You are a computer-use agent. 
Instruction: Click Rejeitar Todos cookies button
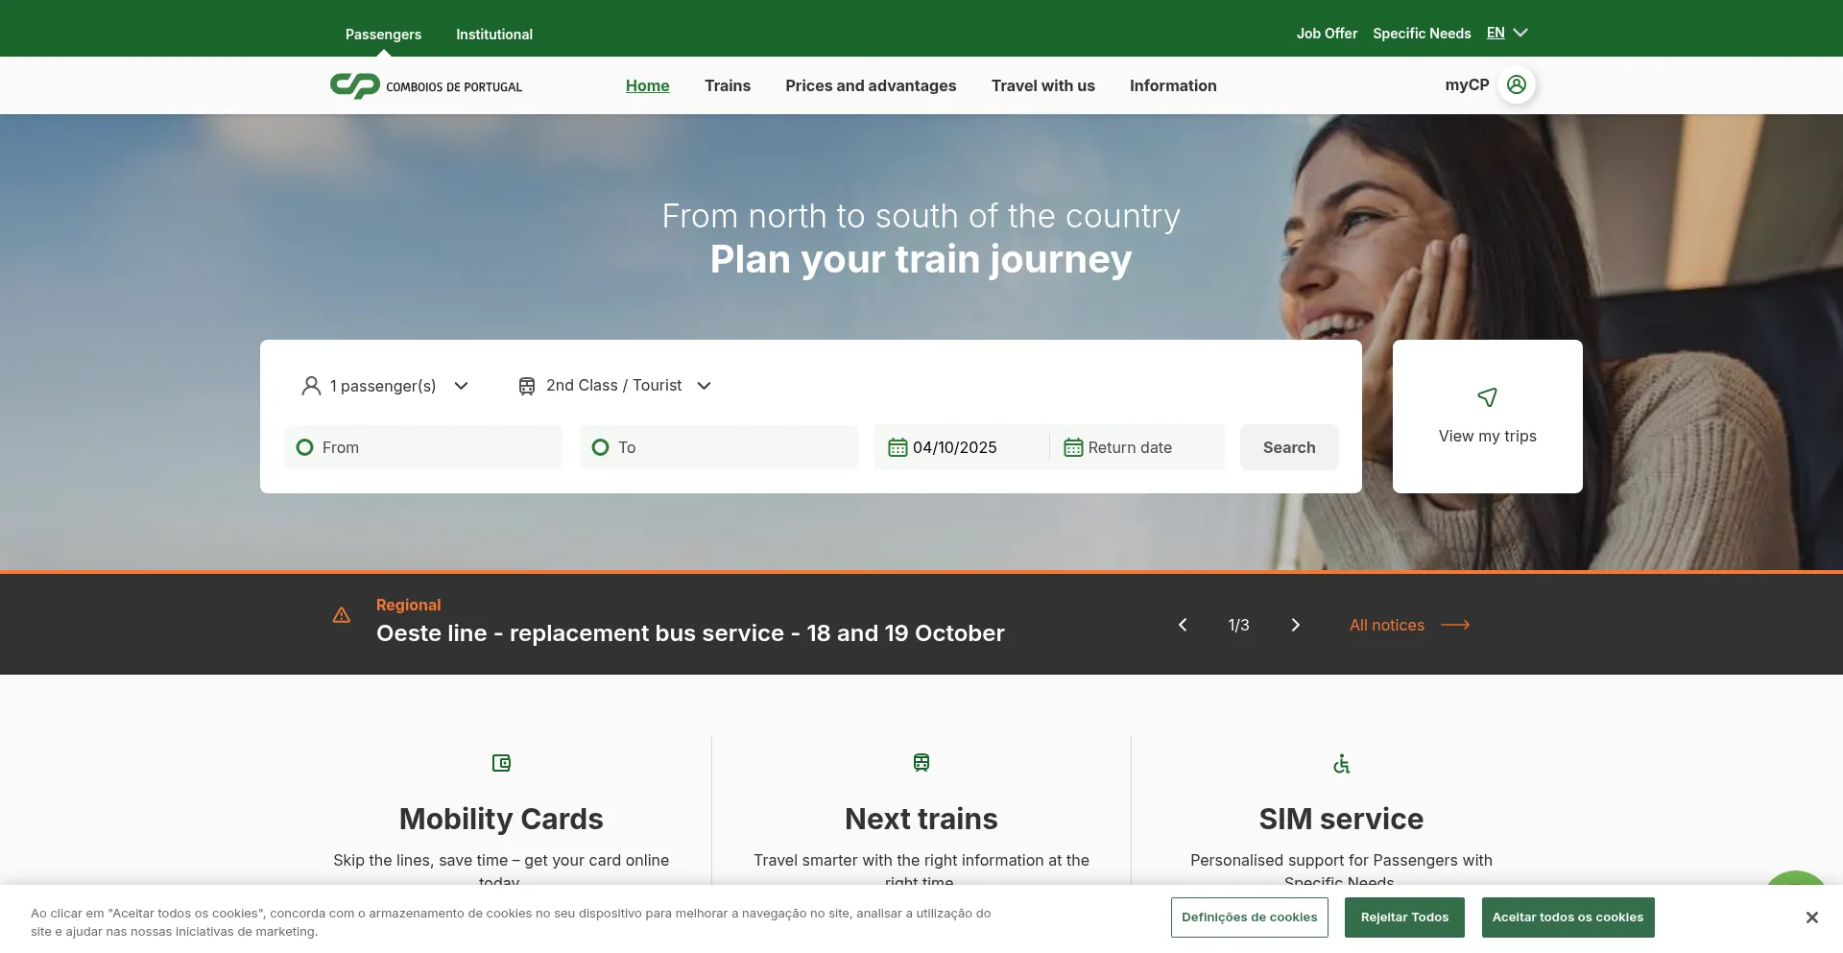coord(1404,917)
